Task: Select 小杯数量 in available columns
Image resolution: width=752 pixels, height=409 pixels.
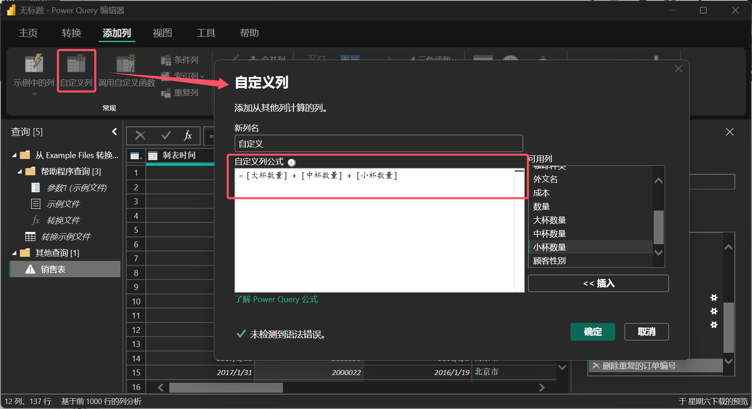Action: (x=591, y=247)
